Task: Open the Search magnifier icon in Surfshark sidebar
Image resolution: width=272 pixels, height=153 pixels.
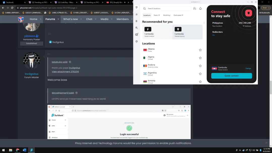Action: pos(137,28)
